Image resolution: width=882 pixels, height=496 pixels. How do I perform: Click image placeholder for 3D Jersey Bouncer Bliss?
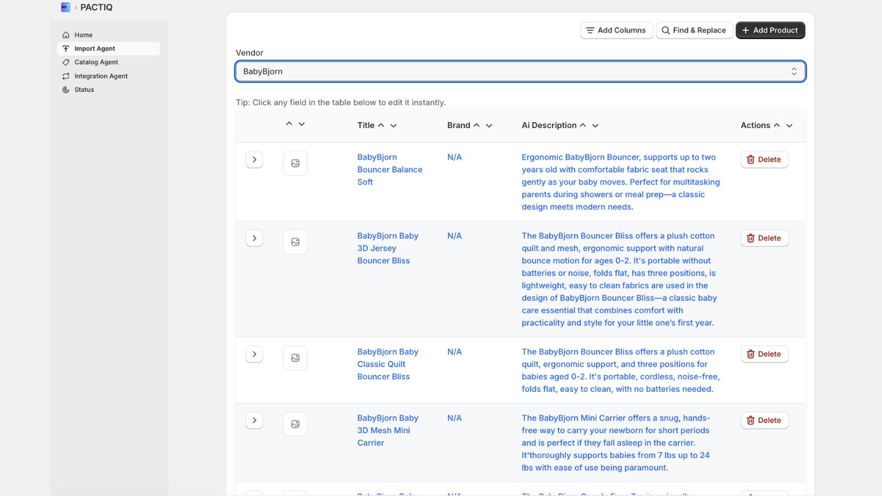point(295,242)
